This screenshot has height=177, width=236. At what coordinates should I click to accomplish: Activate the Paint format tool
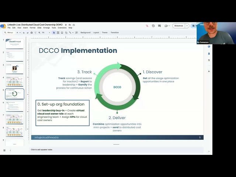tap(35, 32)
